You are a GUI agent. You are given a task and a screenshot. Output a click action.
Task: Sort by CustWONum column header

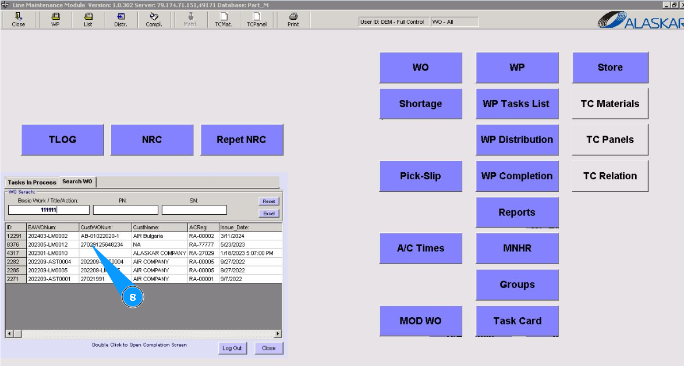pyautogui.click(x=105, y=228)
